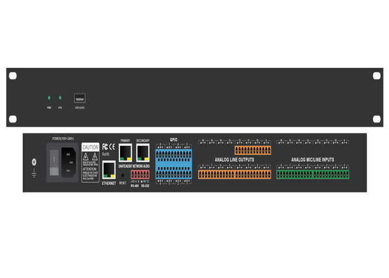Click the upper orange output terminal block
Image resolution: width=389 pixels, height=278 pixels.
click(253, 150)
